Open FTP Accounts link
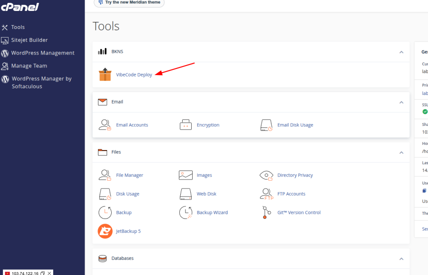 click(x=291, y=194)
